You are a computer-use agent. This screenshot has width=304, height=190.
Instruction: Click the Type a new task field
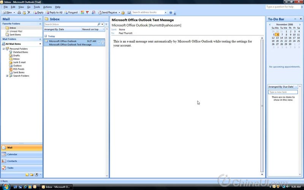tap(283, 92)
